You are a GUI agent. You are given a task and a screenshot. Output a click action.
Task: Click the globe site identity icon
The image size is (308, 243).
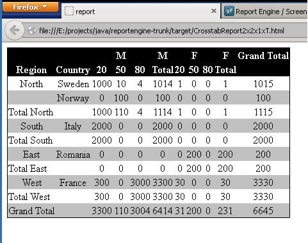(x=32, y=30)
